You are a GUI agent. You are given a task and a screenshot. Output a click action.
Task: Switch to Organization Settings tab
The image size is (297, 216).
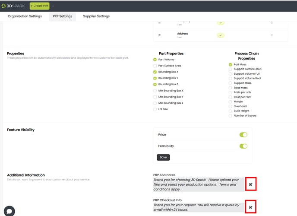tap(25, 16)
